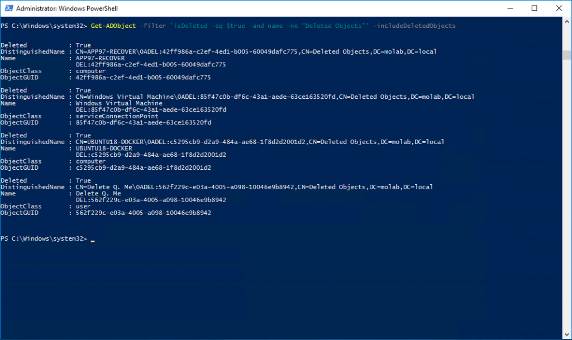Click the blinking cursor at bottom prompt
572x340 pixels.
tap(93, 240)
